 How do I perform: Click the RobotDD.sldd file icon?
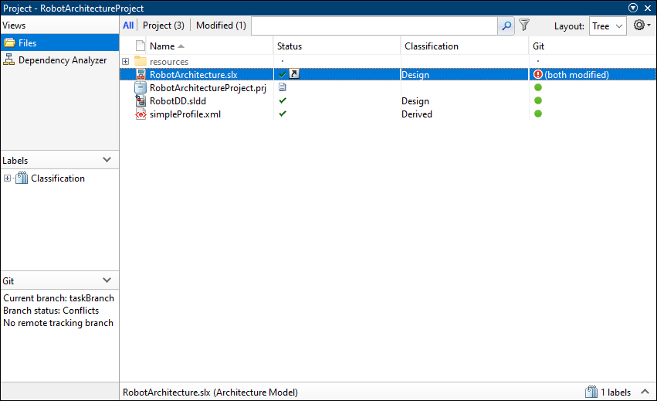click(x=141, y=101)
